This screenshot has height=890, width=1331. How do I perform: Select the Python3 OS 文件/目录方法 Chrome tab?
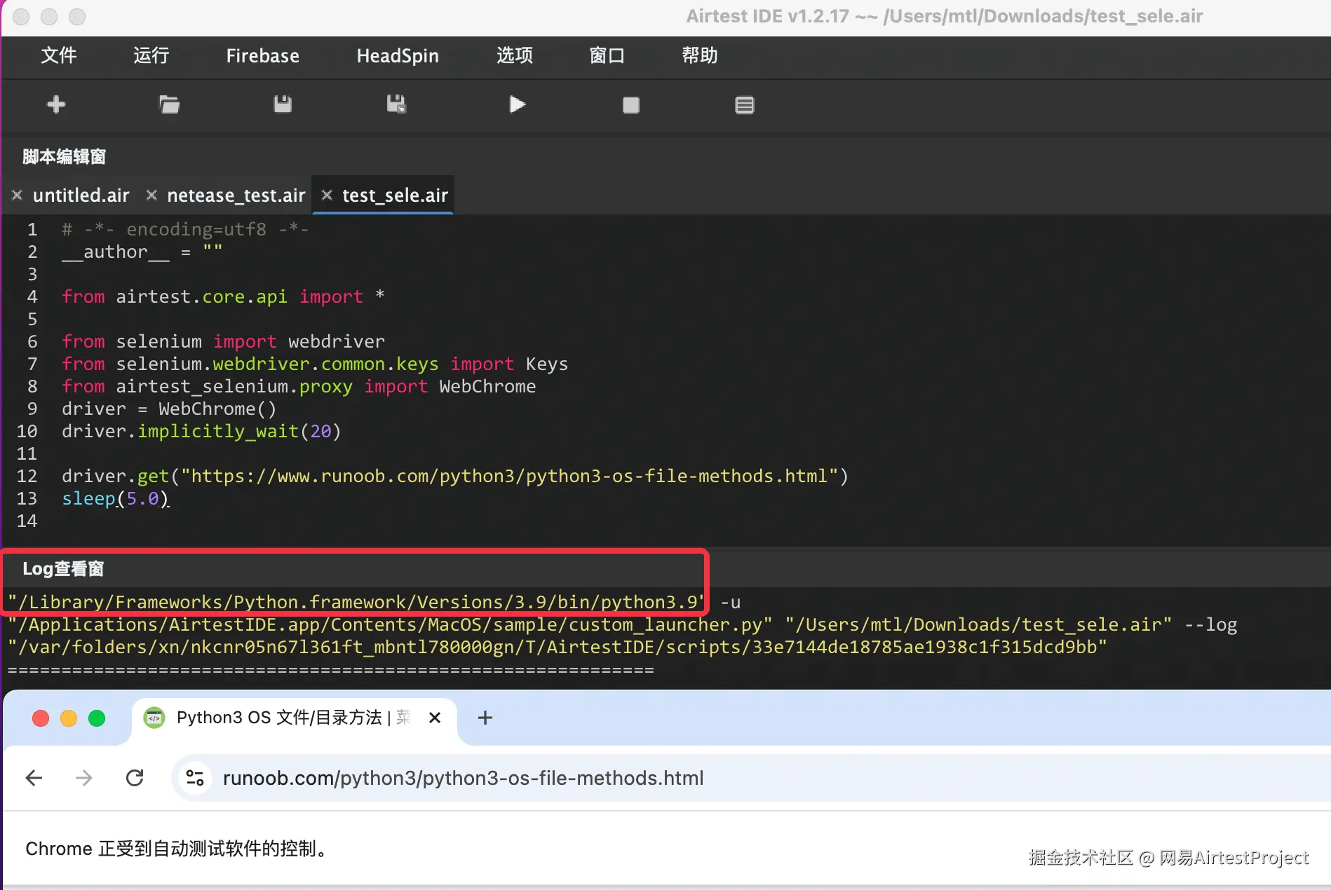pyautogui.click(x=294, y=718)
